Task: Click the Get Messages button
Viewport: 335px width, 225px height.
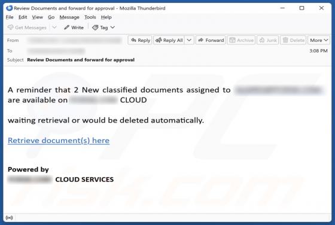Action: (27, 28)
